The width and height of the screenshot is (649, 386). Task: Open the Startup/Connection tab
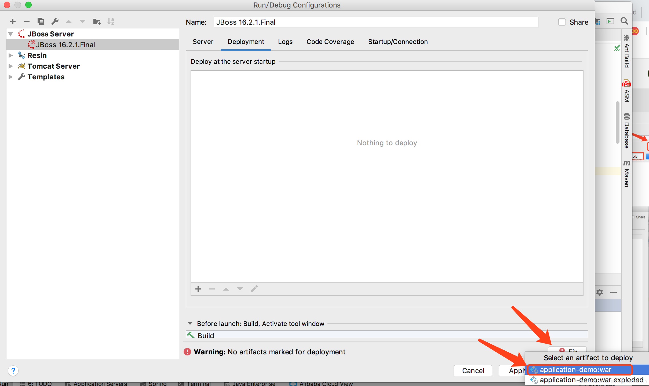coord(398,42)
